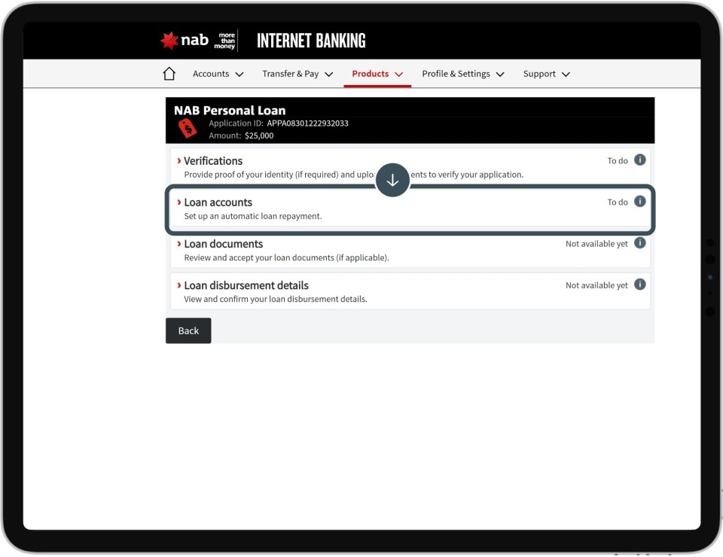The height and width of the screenshot is (557, 723).
Task: Expand the Transfer & Pay menu
Action: point(297,74)
